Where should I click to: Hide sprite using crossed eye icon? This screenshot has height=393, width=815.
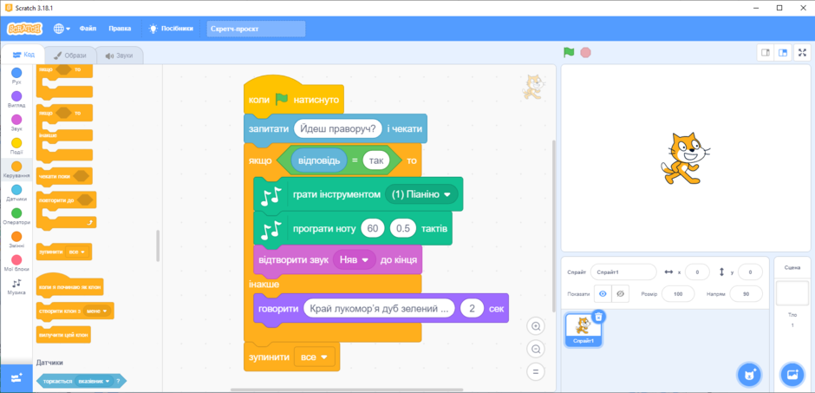pyautogui.click(x=620, y=294)
